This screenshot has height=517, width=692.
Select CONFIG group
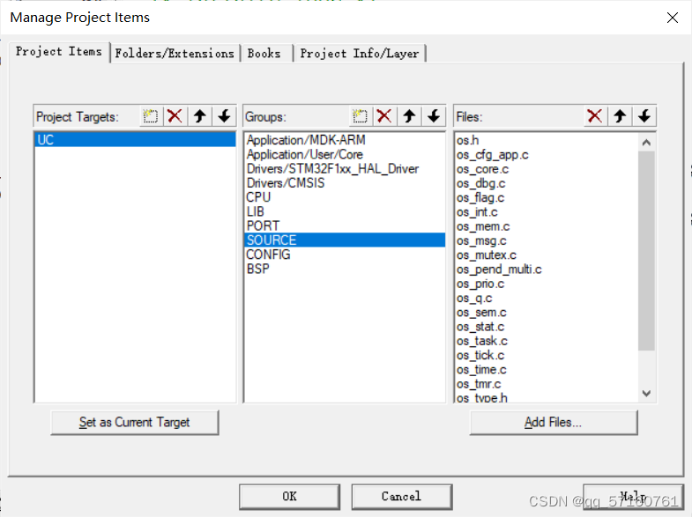(345, 255)
